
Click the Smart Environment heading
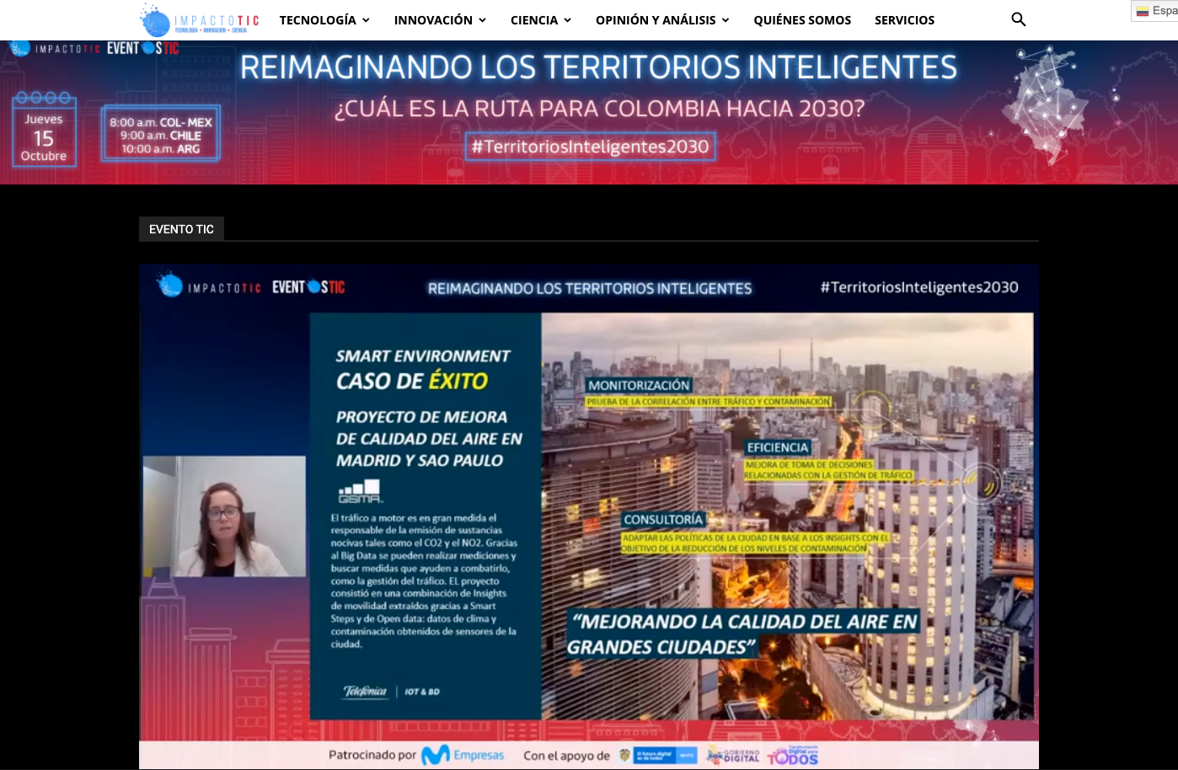click(x=423, y=356)
